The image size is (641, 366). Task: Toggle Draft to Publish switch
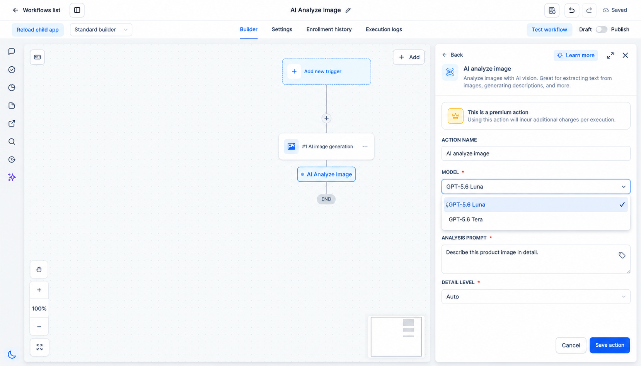601,30
